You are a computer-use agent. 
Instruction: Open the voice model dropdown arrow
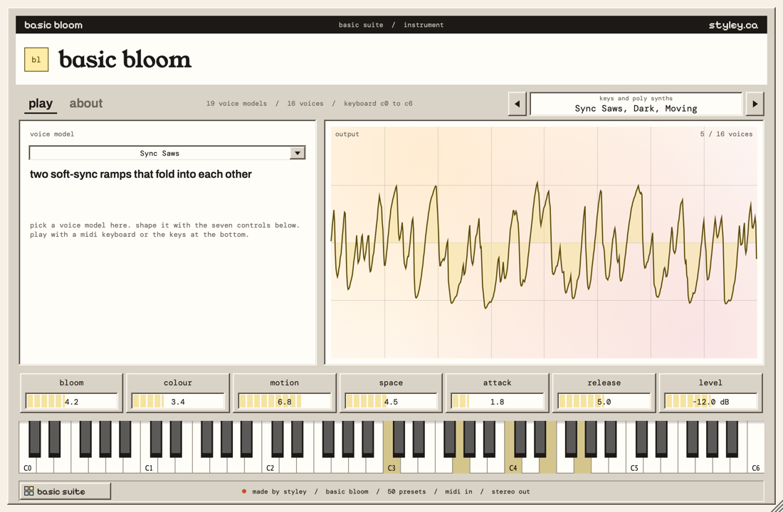coord(298,153)
